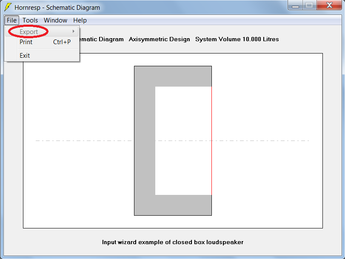This screenshot has width=345, height=259.
Task: Close the Schematic Diagram window
Action: click(329, 5)
